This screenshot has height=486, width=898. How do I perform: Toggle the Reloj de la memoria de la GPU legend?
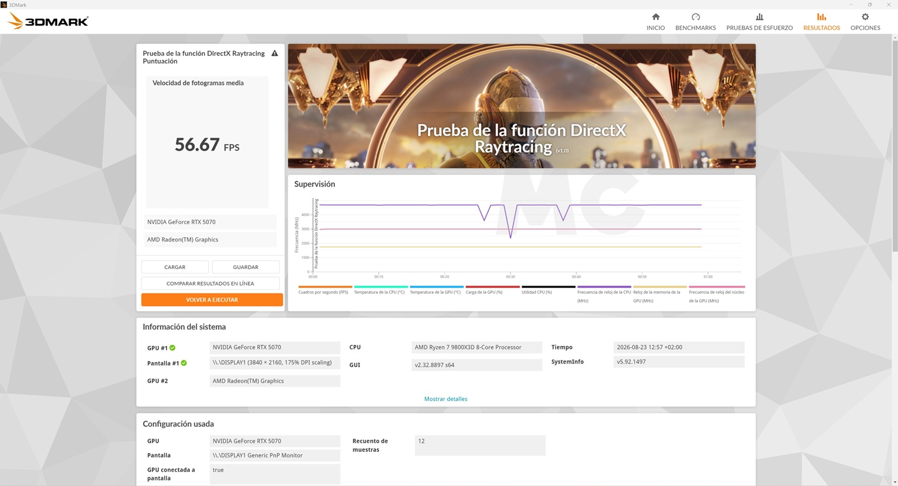click(x=660, y=294)
